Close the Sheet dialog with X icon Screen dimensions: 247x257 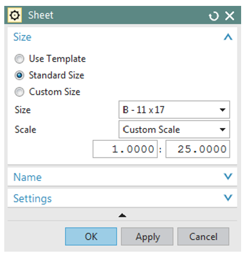(230, 16)
